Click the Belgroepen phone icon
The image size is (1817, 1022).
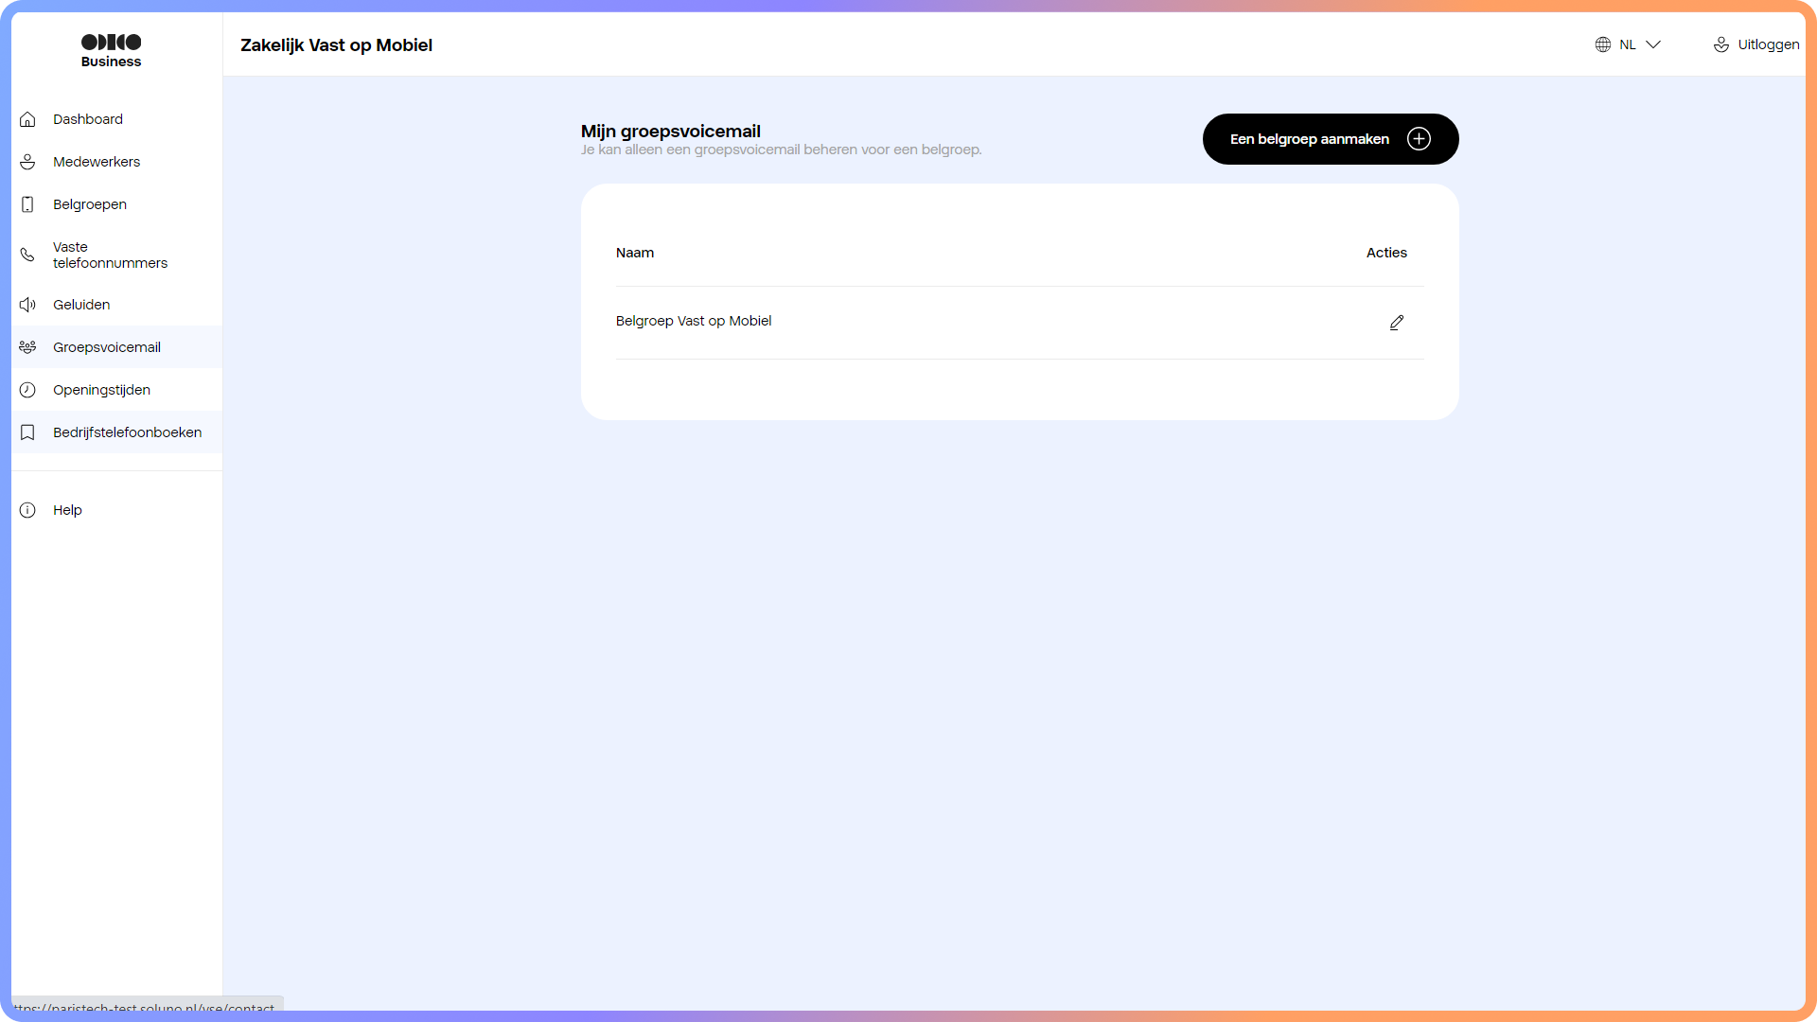click(27, 204)
